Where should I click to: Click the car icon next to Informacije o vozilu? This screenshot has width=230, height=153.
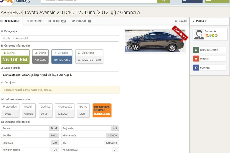3,99
